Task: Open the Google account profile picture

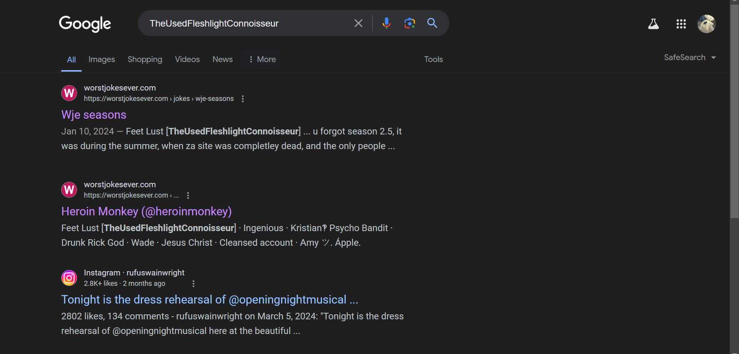Action: [x=707, y=24]
